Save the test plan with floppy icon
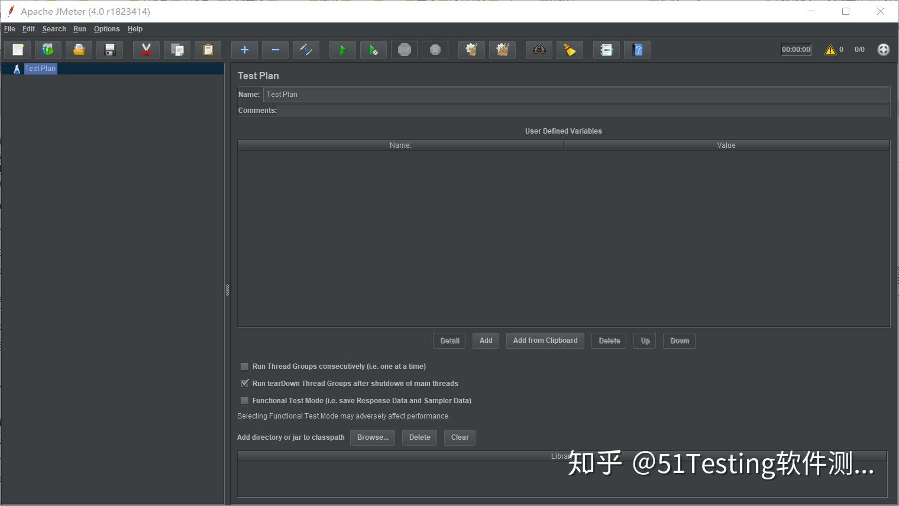Screen dimensions: 899x506 pyautogui.click(x=110, y=50)
